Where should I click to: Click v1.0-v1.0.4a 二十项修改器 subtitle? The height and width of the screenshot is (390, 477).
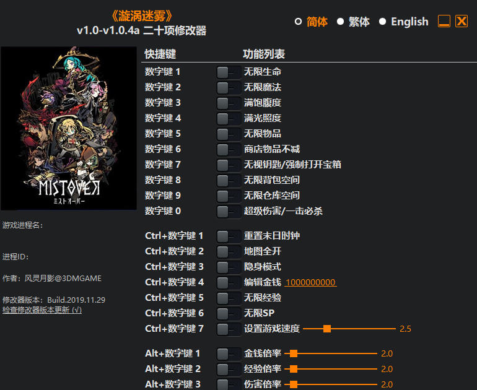tap(142, 30)
